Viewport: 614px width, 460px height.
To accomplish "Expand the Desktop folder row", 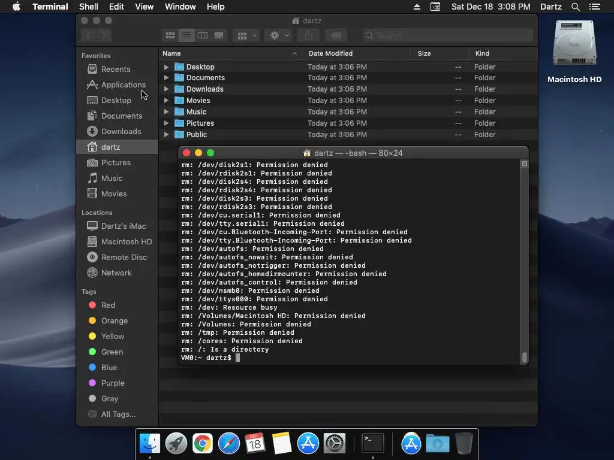I will [x=167, y=67].
